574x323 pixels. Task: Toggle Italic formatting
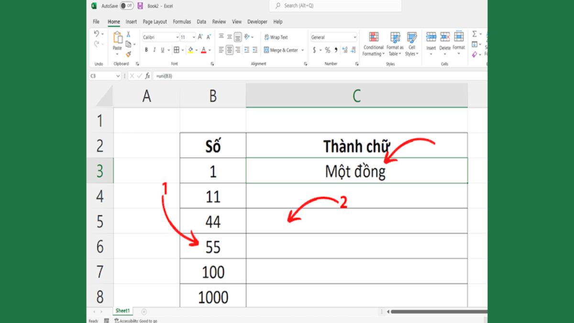tap(155, 50)
